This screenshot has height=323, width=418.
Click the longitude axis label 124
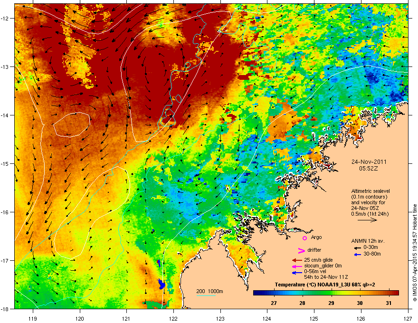(x=267, y=318)
